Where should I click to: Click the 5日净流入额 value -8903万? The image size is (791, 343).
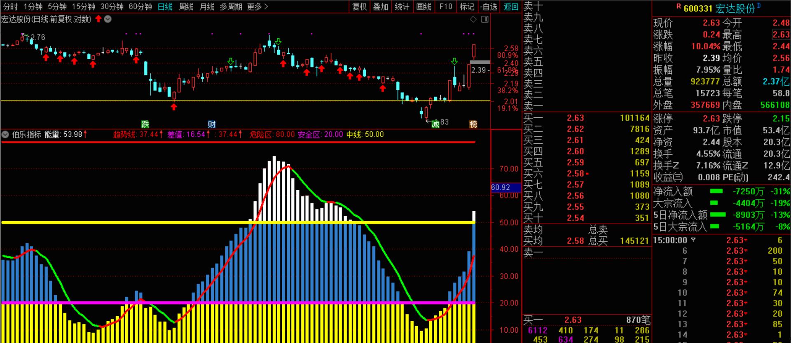[748, 215]
